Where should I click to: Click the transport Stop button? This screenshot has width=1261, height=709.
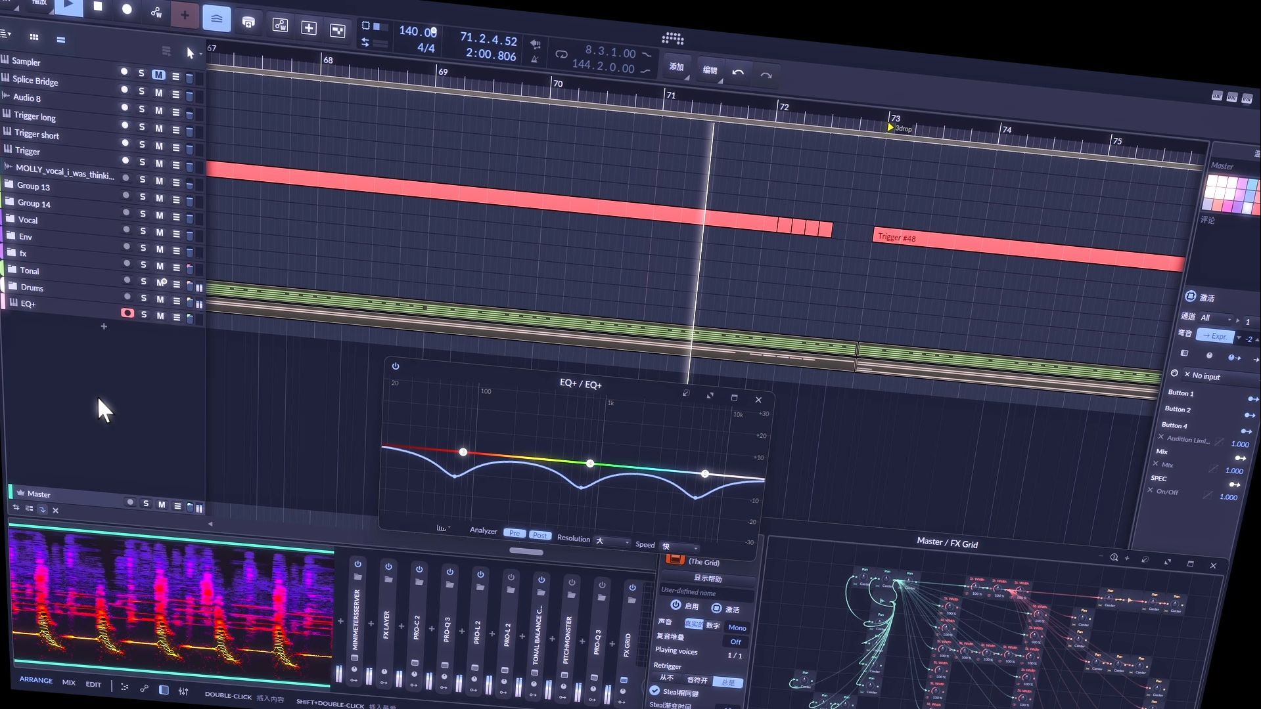click(x=98, y=7)
